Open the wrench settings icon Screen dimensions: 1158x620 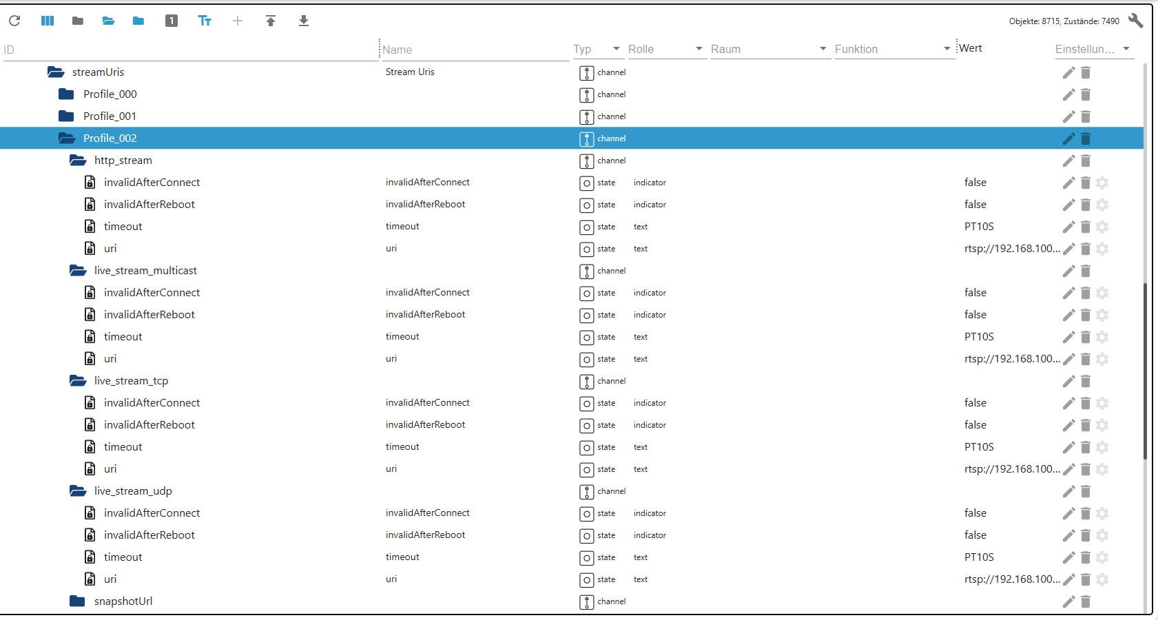tap(1136, 21)
